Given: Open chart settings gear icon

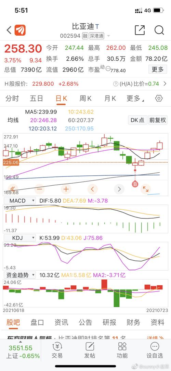Looking at the screenshot, I should point(159,98).
